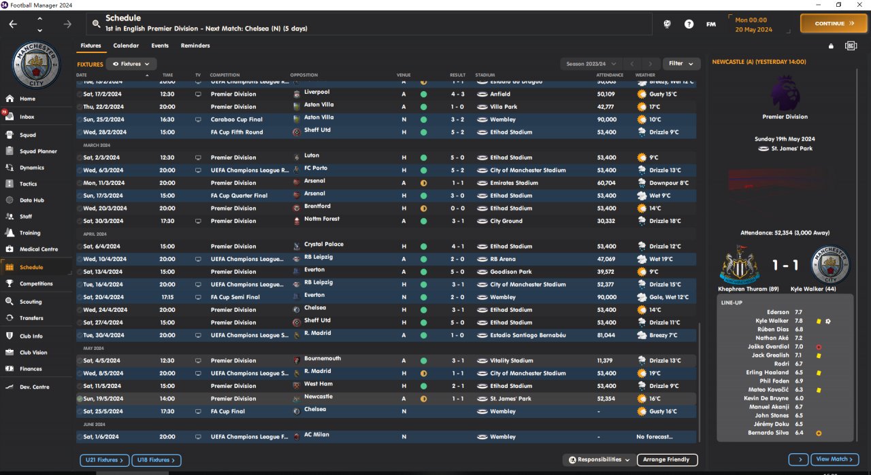Click Bournemouth in the opposition column
The image size is (871, 475).
point(322,358)
